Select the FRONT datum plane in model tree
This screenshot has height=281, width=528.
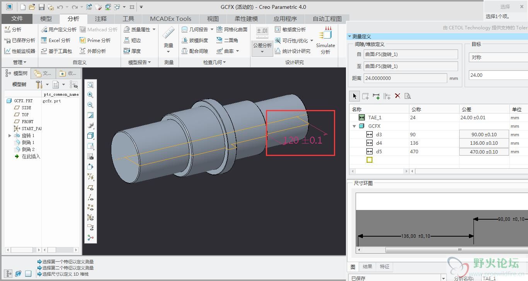pyautogui.click(x=27, y=122)
